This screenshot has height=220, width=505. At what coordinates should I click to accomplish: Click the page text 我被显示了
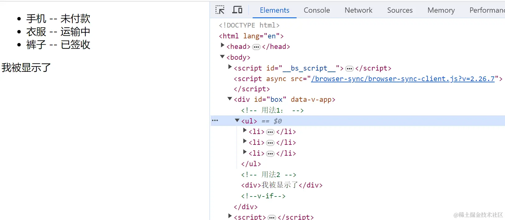point(26,67)
